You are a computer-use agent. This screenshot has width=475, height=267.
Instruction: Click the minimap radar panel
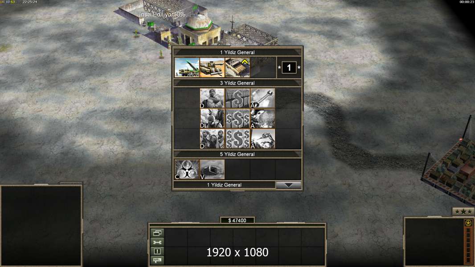(x=41, y=226)
